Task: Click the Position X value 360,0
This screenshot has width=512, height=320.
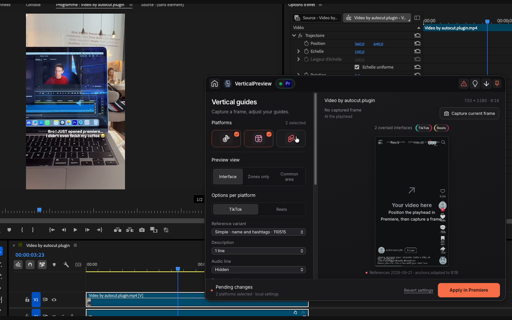Action: 360,44
